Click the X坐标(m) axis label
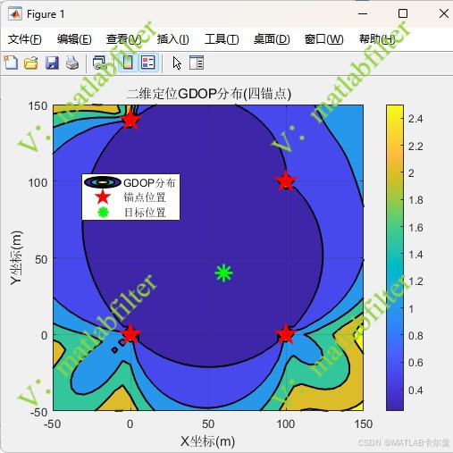 tap(207, 440)
